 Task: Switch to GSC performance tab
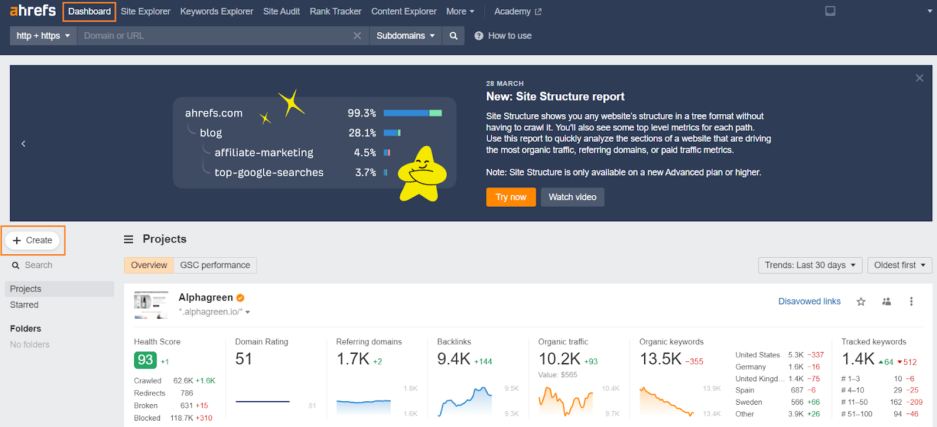click(x=215, y=265)
